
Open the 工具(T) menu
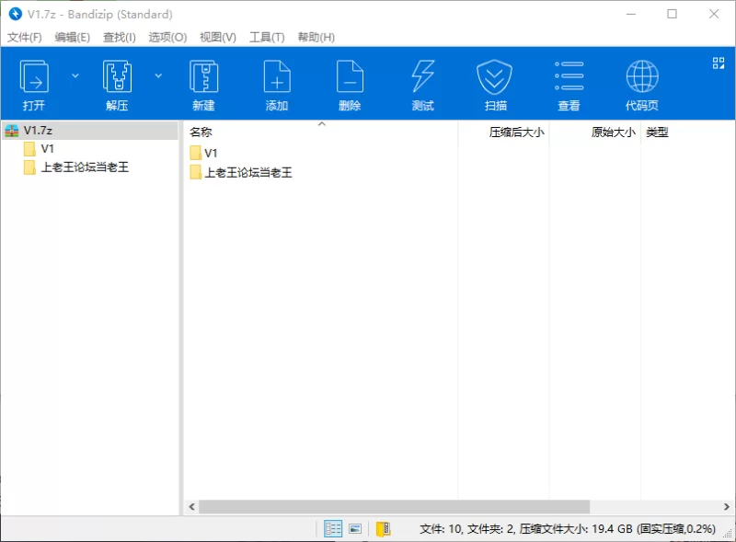click(x=267, y=37)
